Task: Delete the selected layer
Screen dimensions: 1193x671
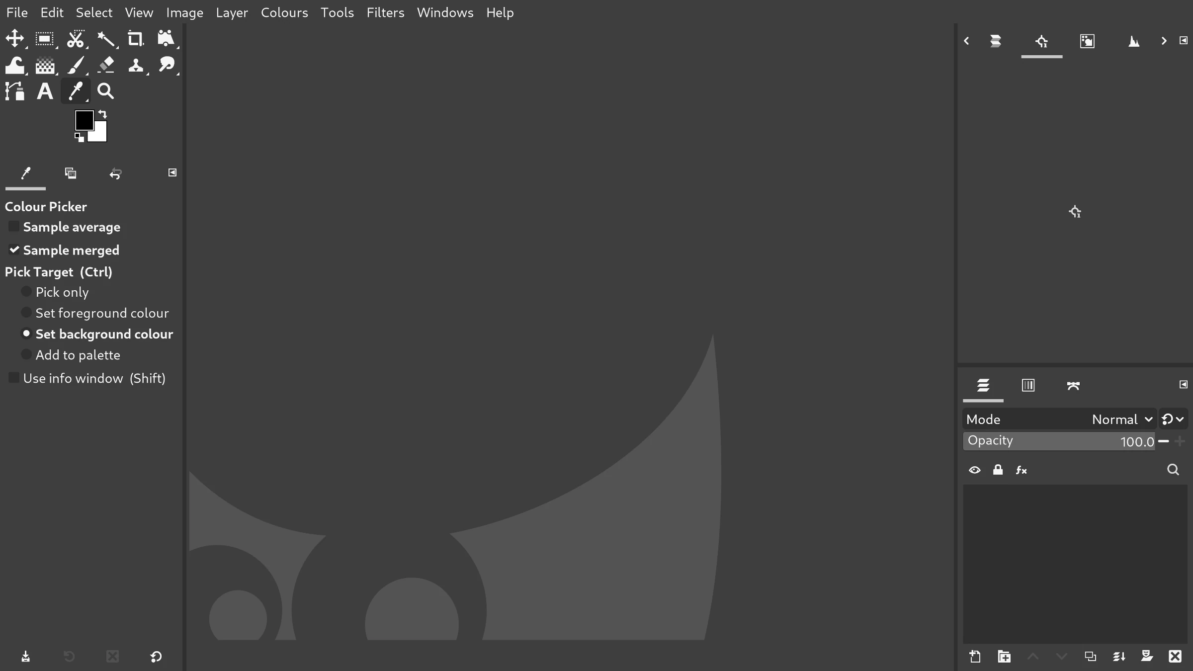Action: pos(1174,656)
